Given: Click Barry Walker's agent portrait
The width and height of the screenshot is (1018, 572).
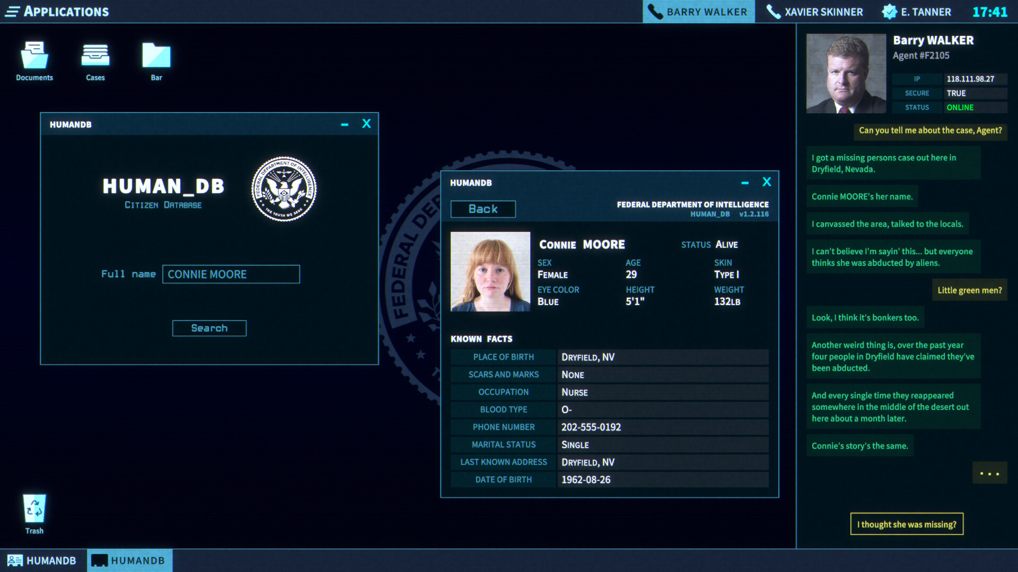Looking at the screenshot, I should coord(846,73).
